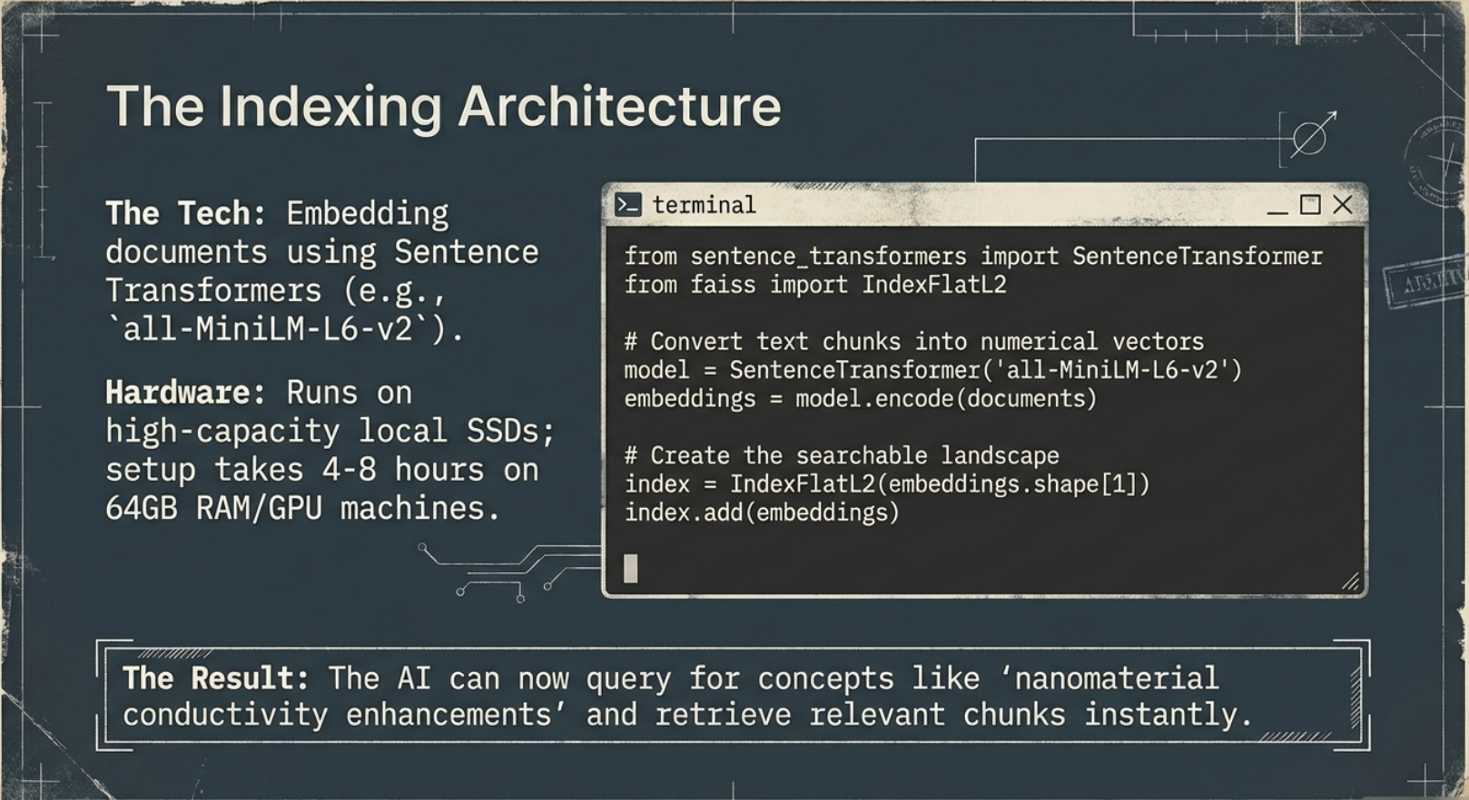The width and height of the screenshot is (1469, 800).
Task: Click the rectangular stamp at right edge
Action: [x=1425, y=284]
